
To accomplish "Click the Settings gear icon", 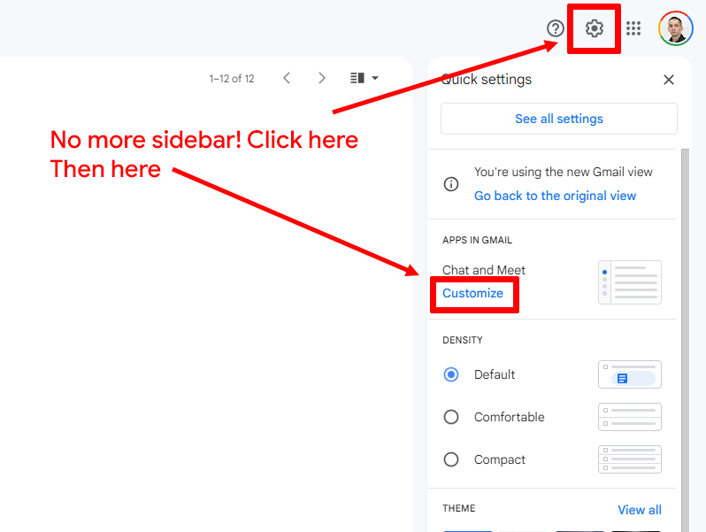I will click(594, 28).
